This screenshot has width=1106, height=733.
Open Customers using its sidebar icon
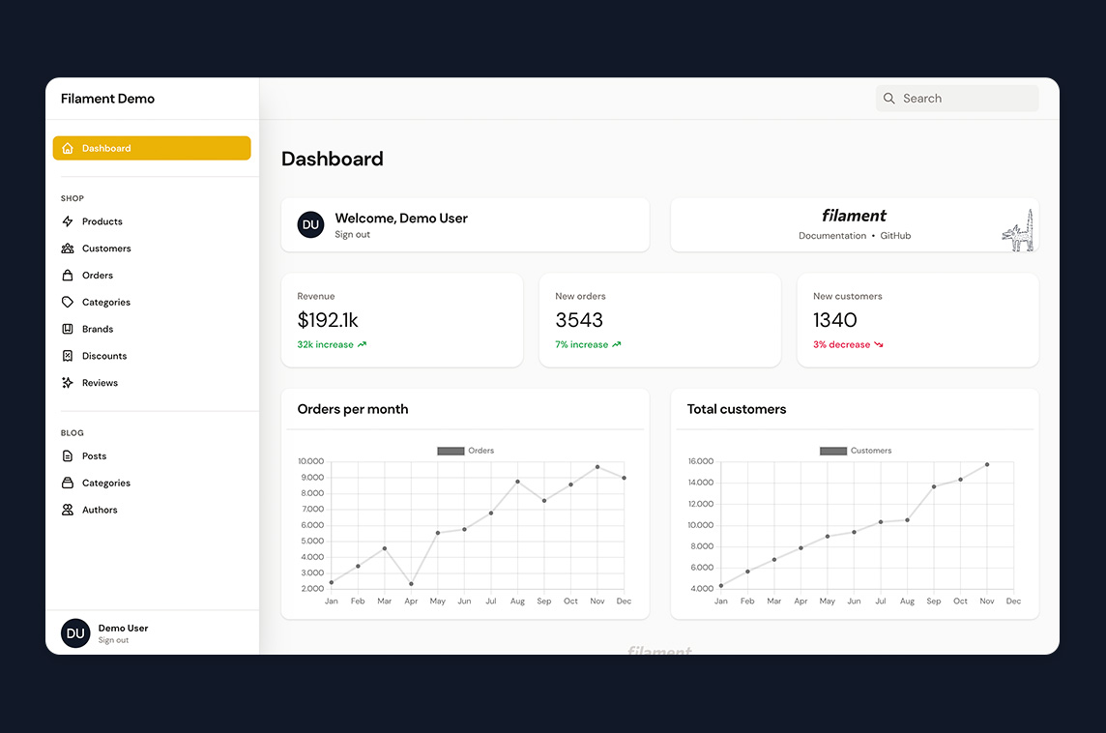point(68,249)
